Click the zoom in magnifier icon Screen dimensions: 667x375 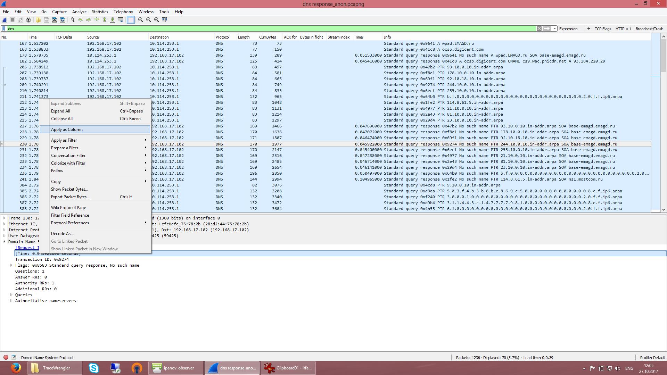[141, 20]
